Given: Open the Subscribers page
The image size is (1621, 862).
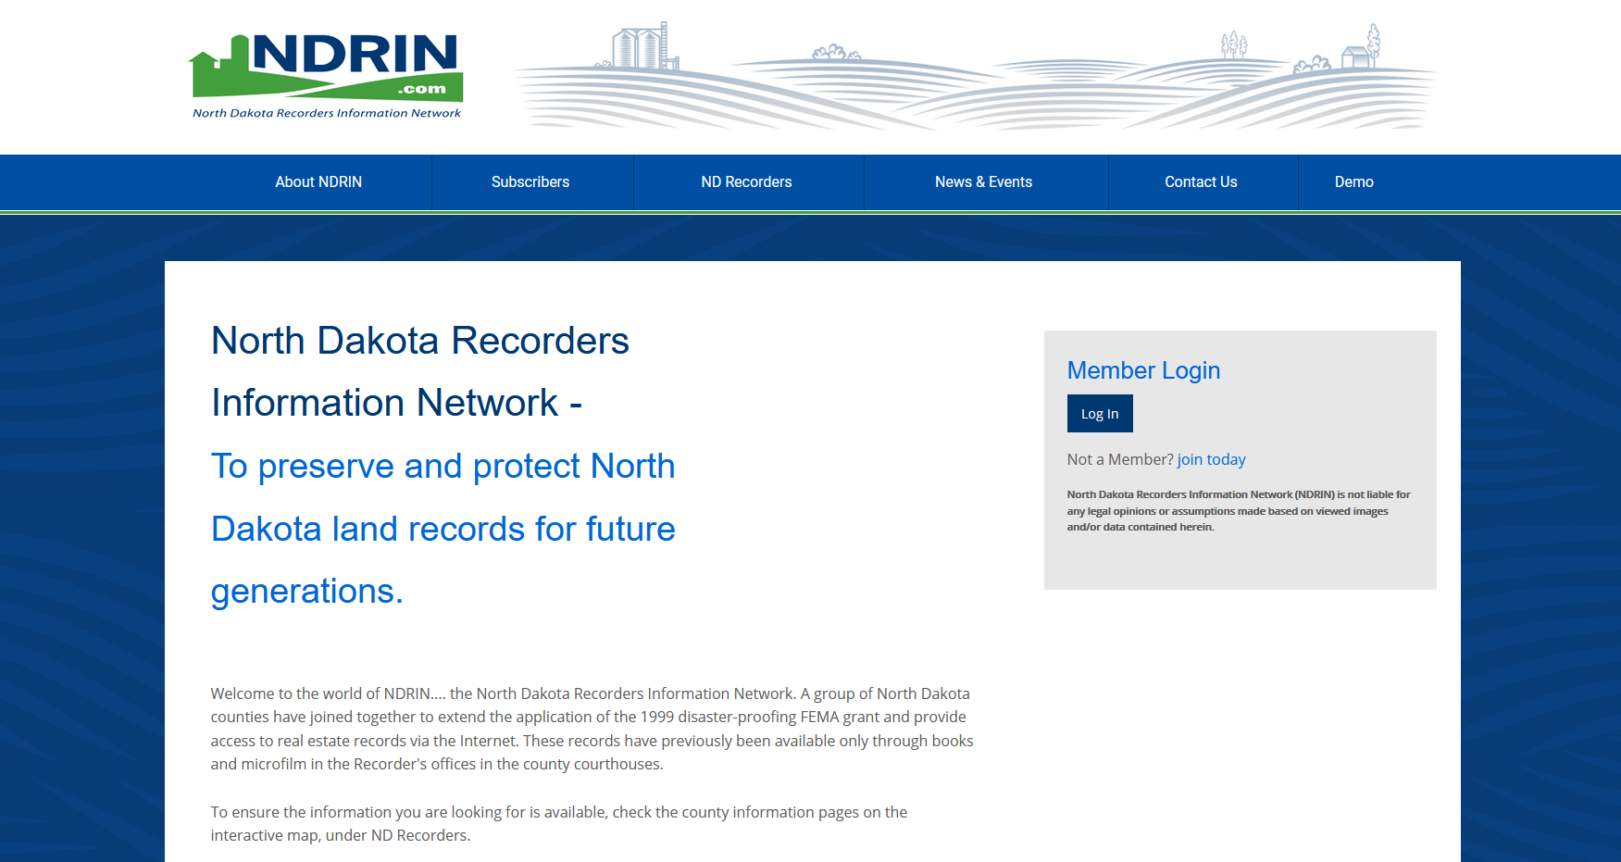Looking at the screenshot, I should [530, 181].
